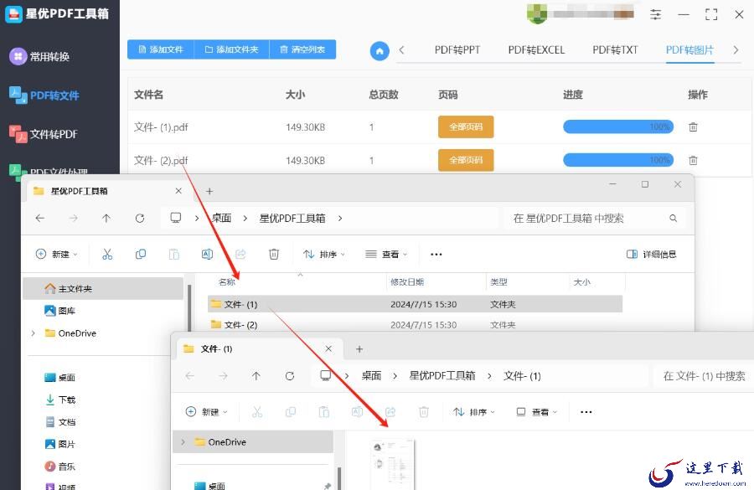Click Rename icon in 星优PDF工具箱 Explorer toolbar
754x490 pixels.
207,255
